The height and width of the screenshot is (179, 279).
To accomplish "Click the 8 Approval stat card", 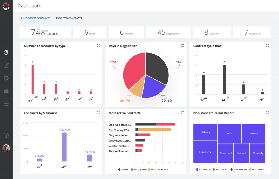I will pyautogui.click(x=212, y=32).
